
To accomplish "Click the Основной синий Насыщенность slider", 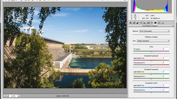I will coord(151,92).
